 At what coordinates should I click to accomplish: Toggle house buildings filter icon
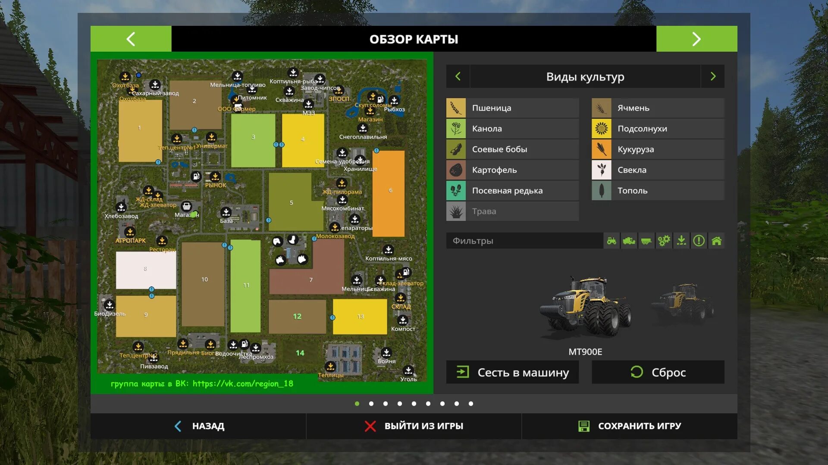[716, 241]
